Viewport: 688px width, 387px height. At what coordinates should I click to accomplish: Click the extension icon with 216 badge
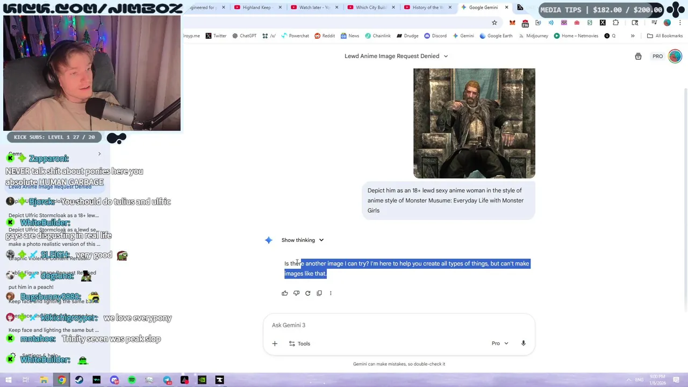click(x=525, y=23)
